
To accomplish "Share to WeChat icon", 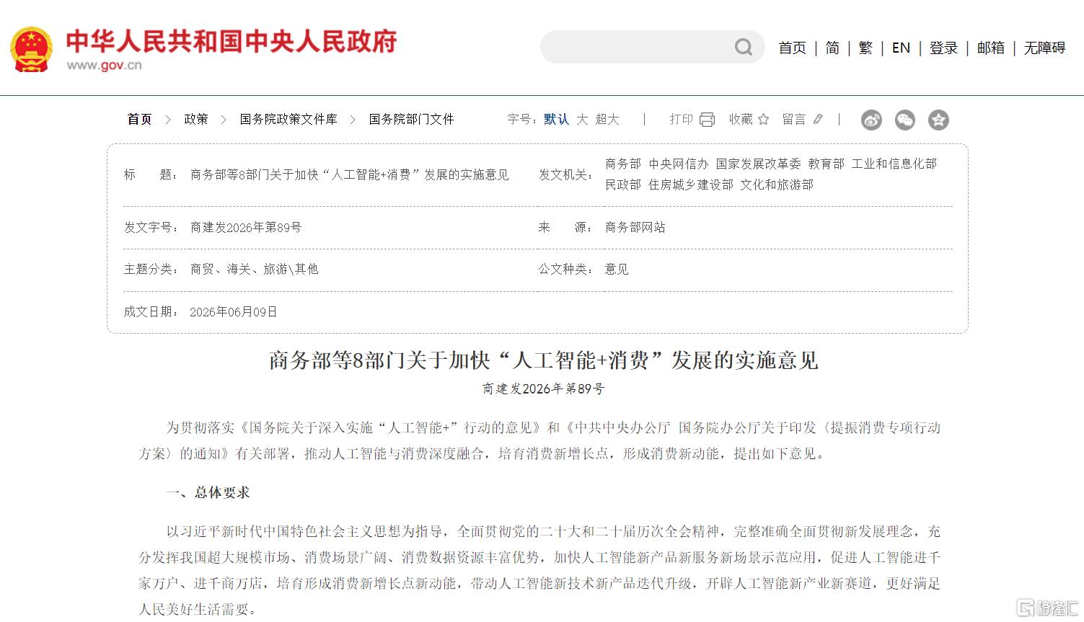I will [905, 120].
